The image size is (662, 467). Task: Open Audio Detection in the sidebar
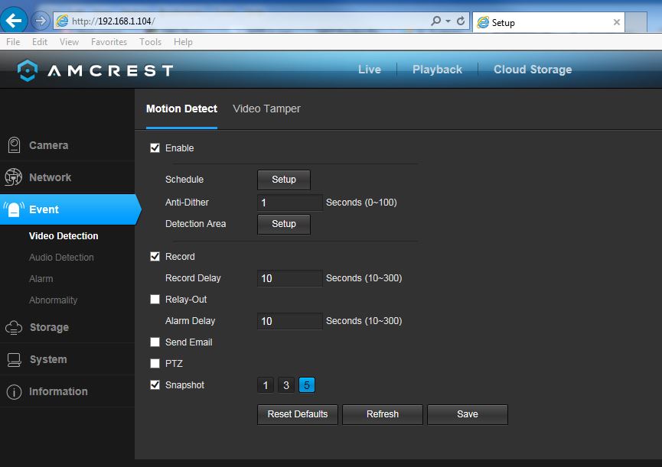click(61, 257)
